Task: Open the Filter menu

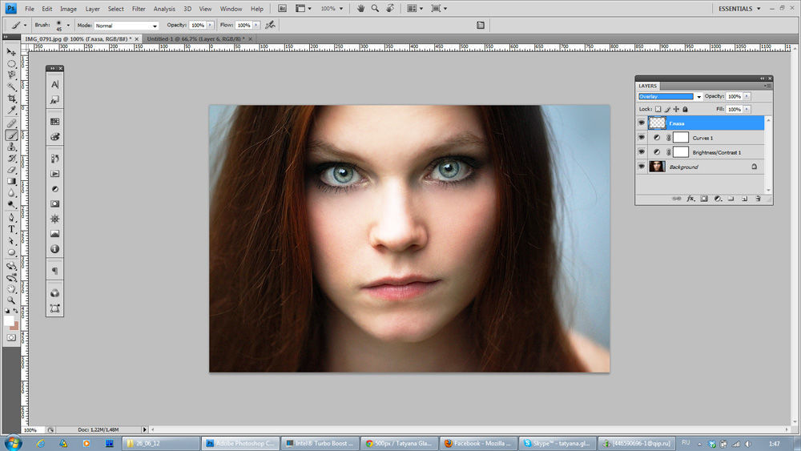Action: coord(139,9)
